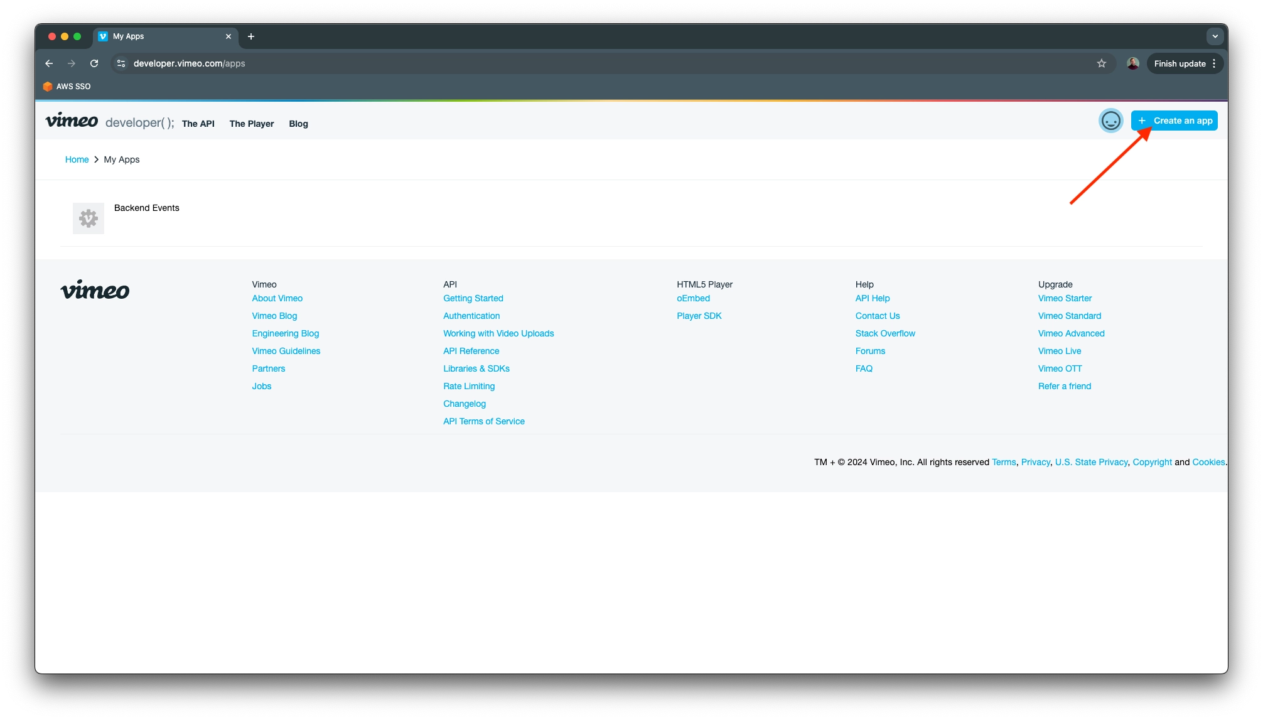Open the AWS SSO bookmark
Image resolution: width=1263 pixels, height=720 pixels.
67,87
